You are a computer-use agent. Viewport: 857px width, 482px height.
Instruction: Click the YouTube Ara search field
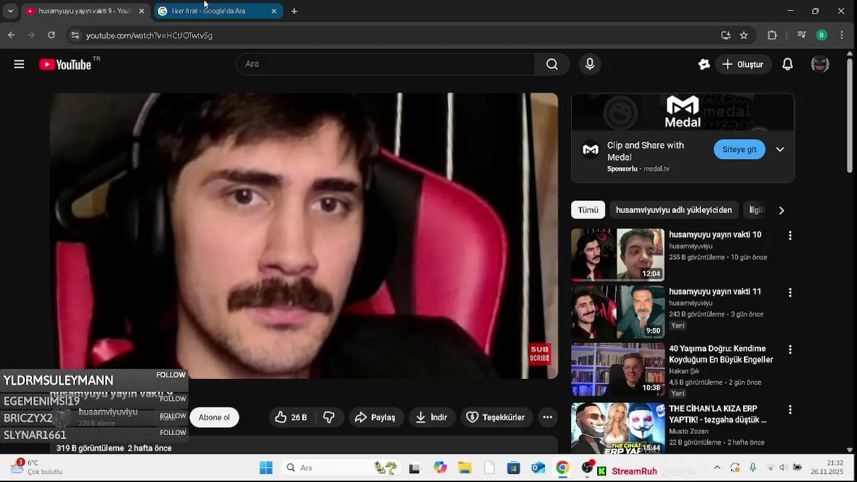coord(386,64)
